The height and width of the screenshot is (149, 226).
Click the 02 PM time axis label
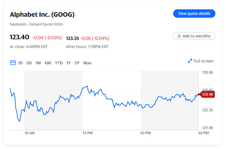pyautogui.click(x=146, y=133)
